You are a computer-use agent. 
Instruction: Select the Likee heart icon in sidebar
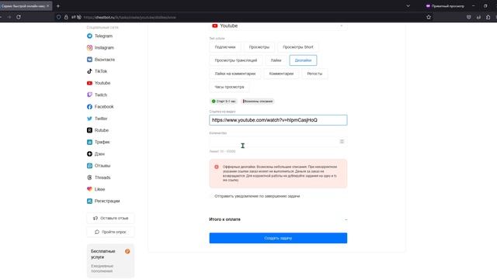[90, 189]
